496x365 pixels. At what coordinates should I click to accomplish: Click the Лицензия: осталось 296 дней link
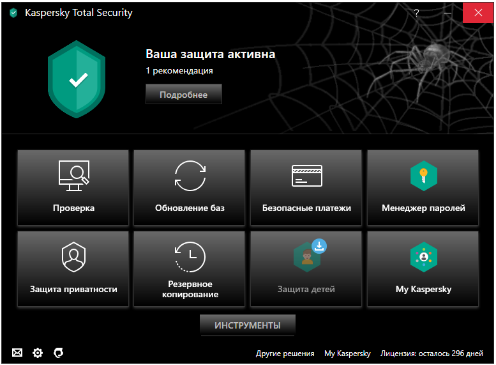432,353
